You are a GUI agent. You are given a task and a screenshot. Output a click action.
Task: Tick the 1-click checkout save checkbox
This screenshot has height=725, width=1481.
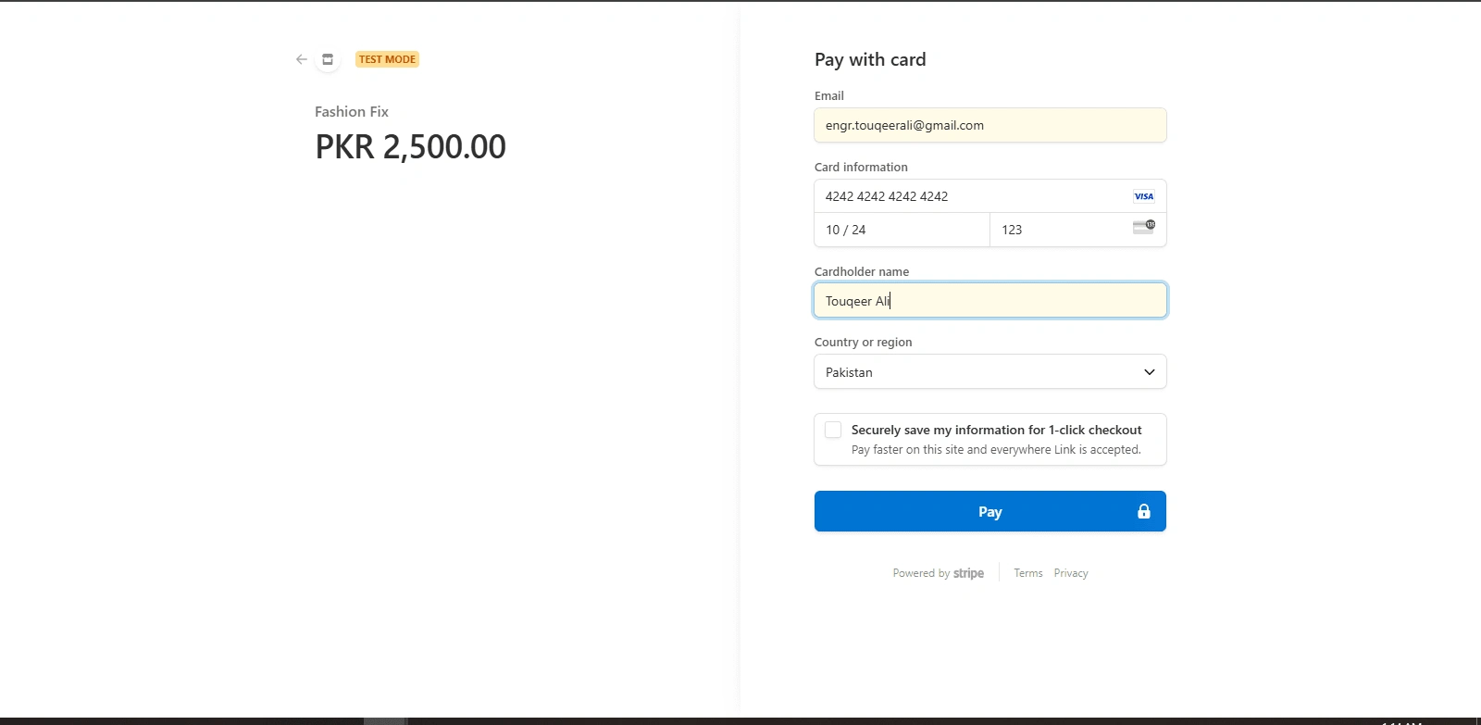(x=833, y=430)
